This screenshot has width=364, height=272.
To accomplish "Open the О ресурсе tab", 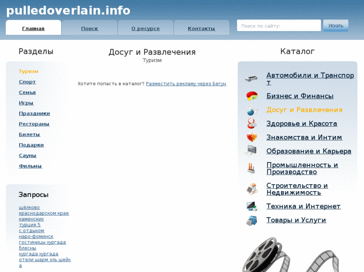I will pos(146,28).
